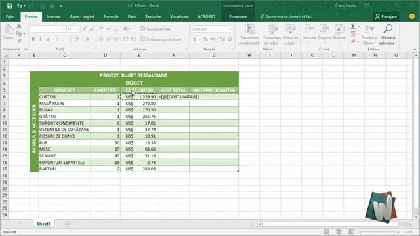
Task: Switch to the Formule tab
Action: pyautogui.click(x=111, y=16)
